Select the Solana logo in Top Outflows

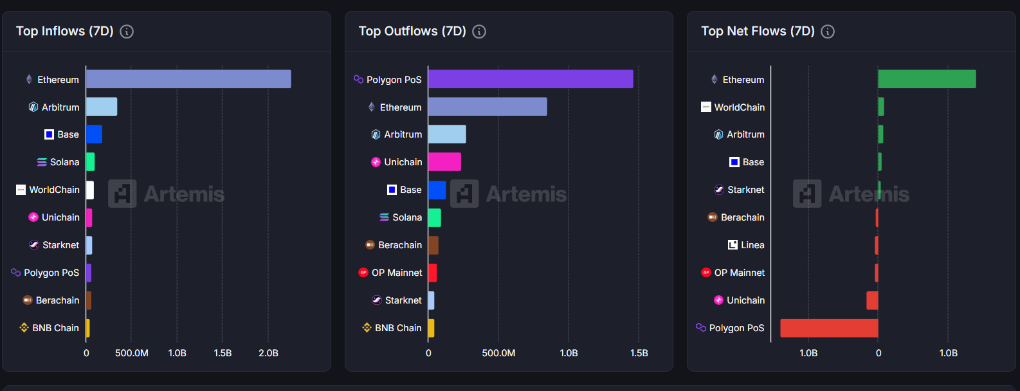click(385, 217)
